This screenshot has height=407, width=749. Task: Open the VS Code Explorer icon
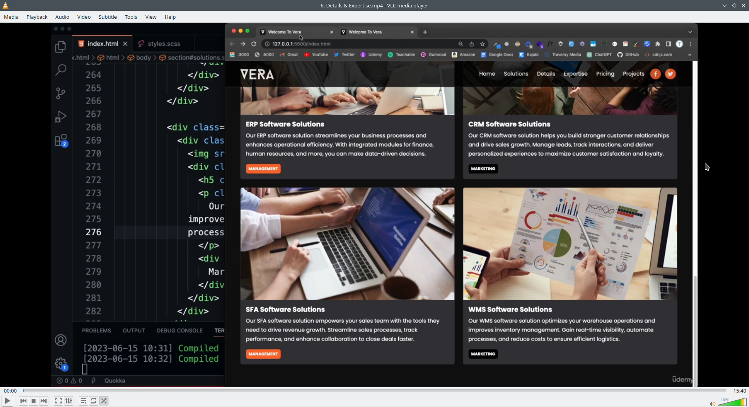60,47
